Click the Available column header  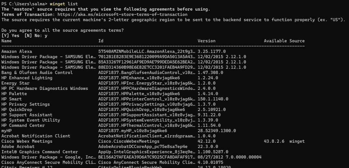point(275,41)
